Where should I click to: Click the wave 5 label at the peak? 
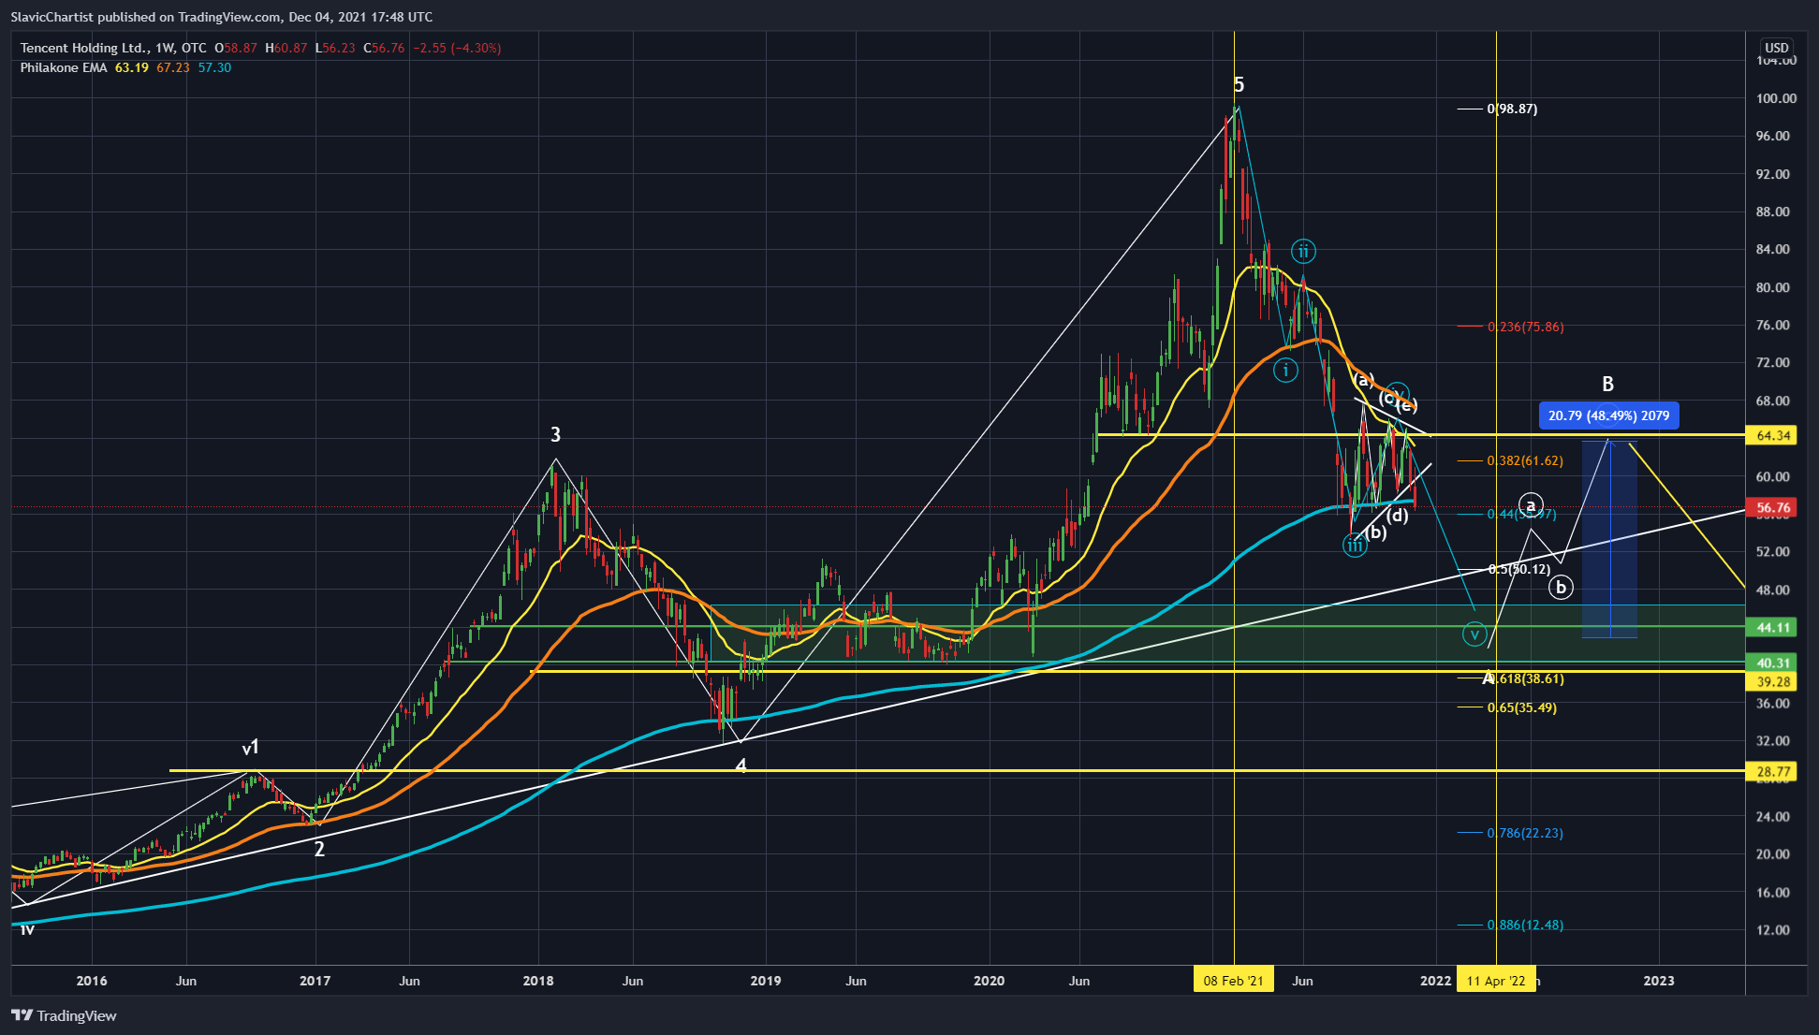(1239, 85)
